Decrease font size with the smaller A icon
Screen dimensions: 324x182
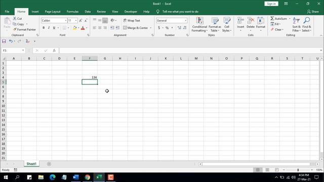(x=86, y=20)
